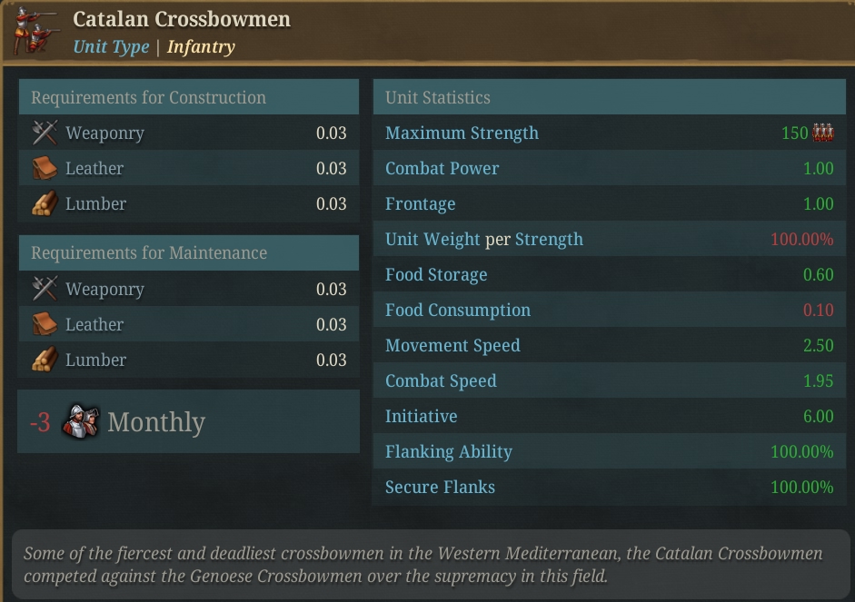The width and height of the screenshot is (855, 602).
Task: Click the Leather icon under Construction requirements
Action: pyautogui.click(x=45, y=168)
